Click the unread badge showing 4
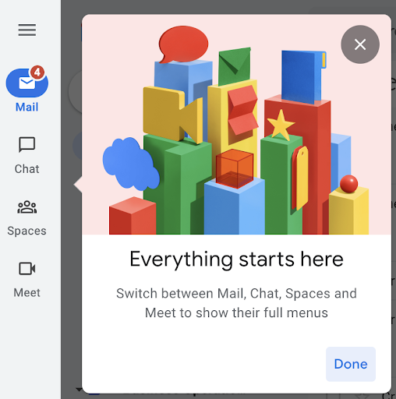This screenshot has width=396, height=399. (37, 72)
